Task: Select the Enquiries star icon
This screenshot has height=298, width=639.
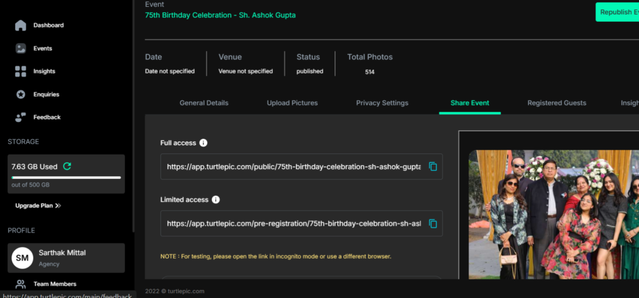Action: 21,95
